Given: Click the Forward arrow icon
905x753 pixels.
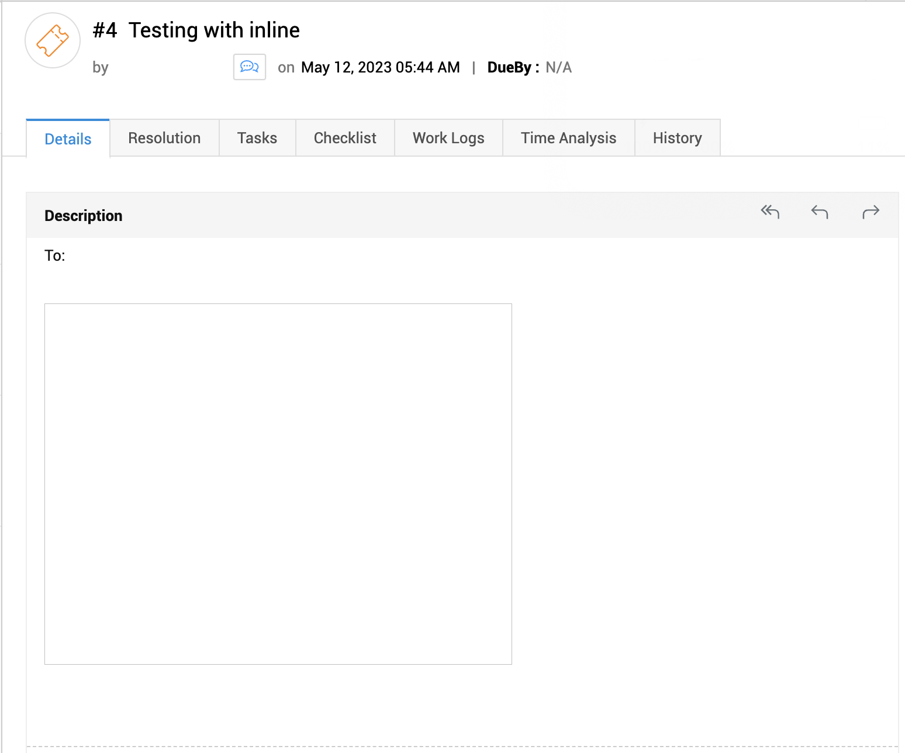Looking at the screenshot, I should tap(871, 212).
